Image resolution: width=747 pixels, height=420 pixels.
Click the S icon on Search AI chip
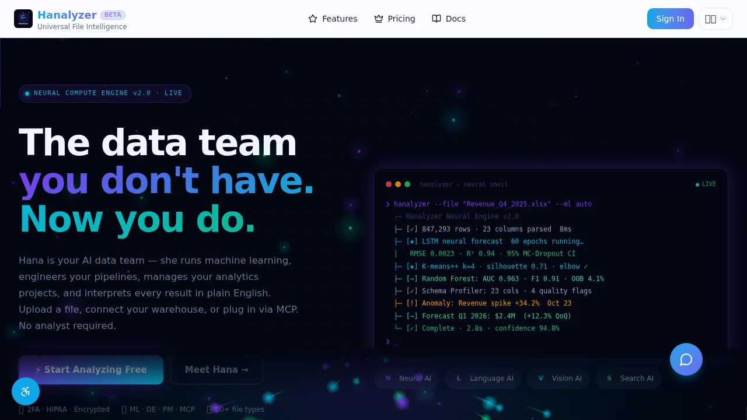[x=609, y=378]
